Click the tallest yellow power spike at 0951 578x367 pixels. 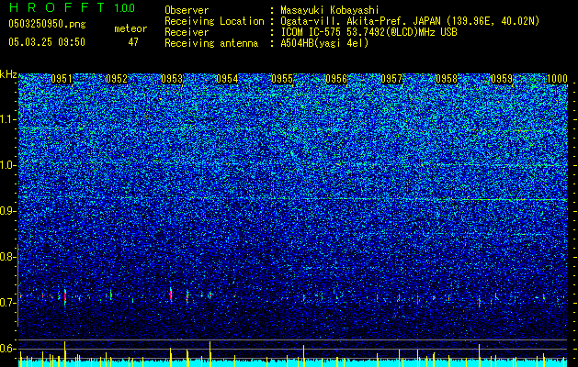pyautogui.click(x=65, y=354)
